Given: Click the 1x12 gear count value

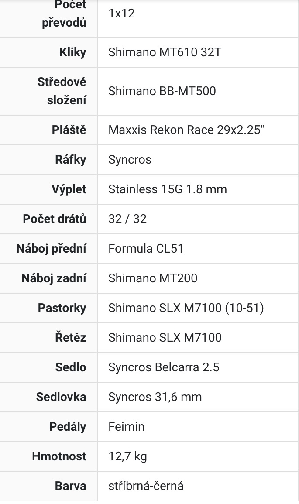Looking at the screenshot, I should pyautogui.click(x=121, y=14).
